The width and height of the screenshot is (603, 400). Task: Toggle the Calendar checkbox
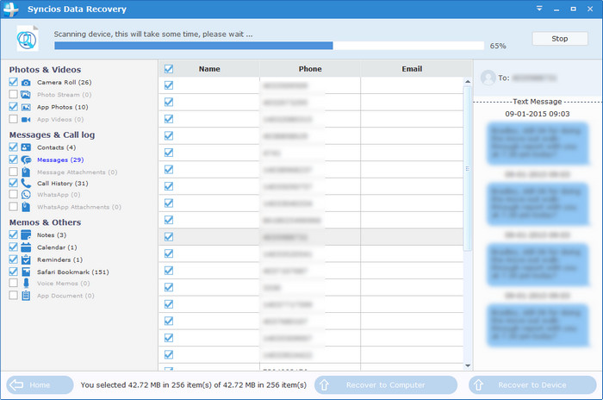click(13, 247)
